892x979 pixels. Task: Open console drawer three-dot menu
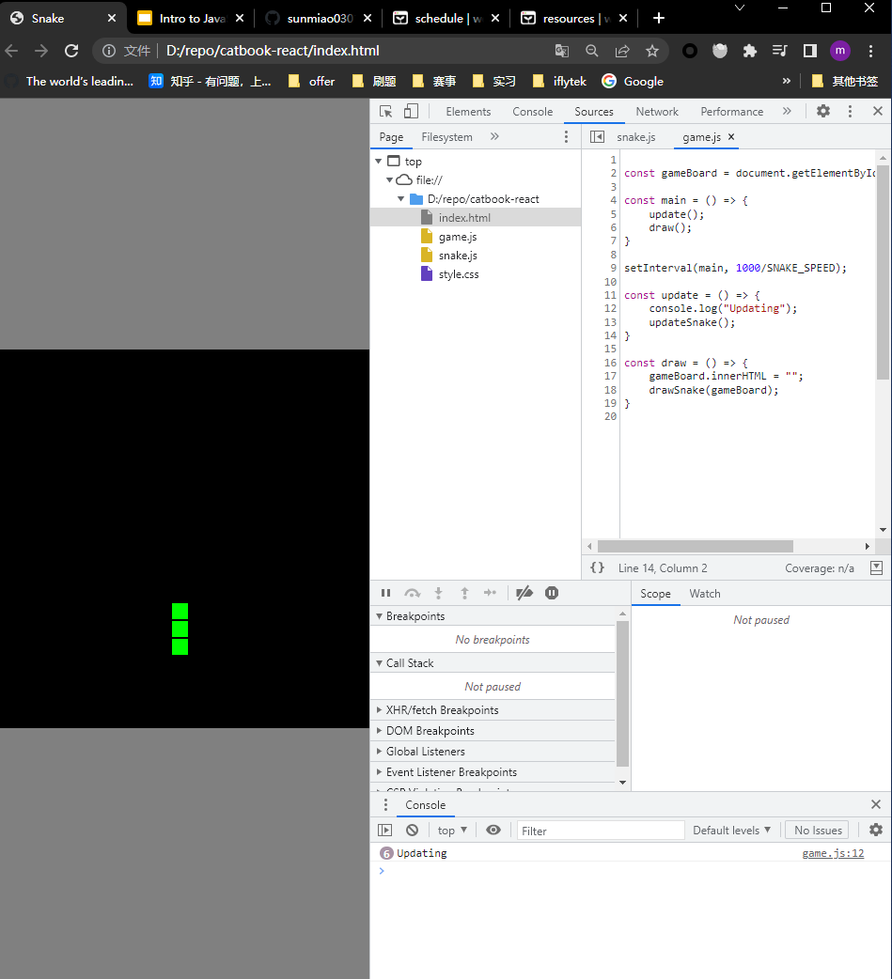click(385, 805)
